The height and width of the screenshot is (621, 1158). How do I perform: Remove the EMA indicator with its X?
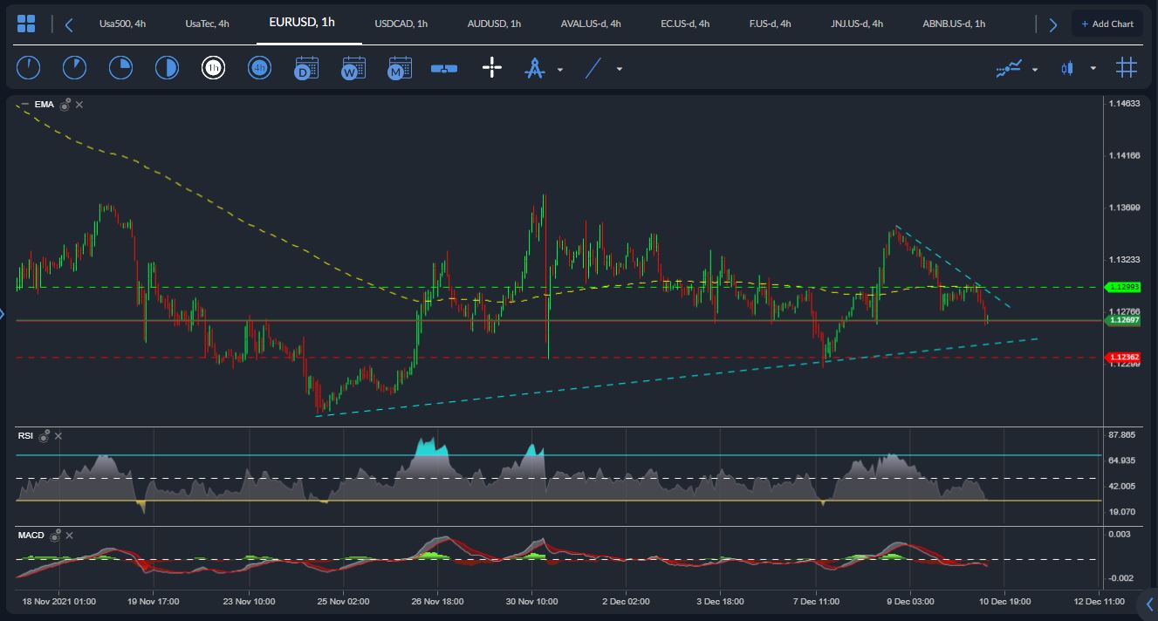78,104
